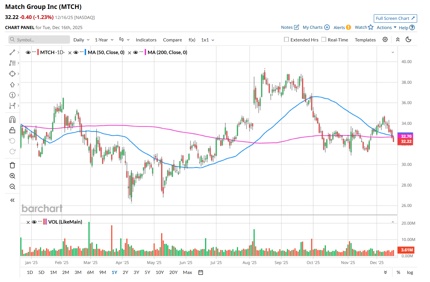This screenshot has width=430, height=282.
Task: Switch to dark mode moon icon
Action: pos(408,40)
